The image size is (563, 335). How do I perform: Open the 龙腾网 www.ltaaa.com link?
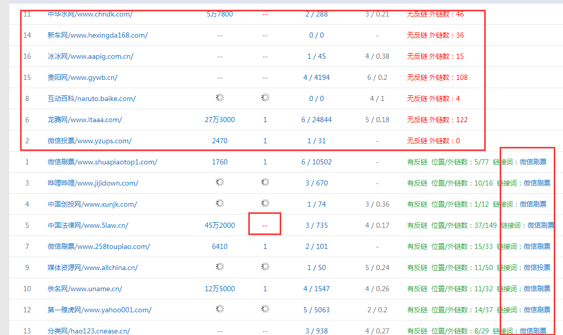click(84, 120)
